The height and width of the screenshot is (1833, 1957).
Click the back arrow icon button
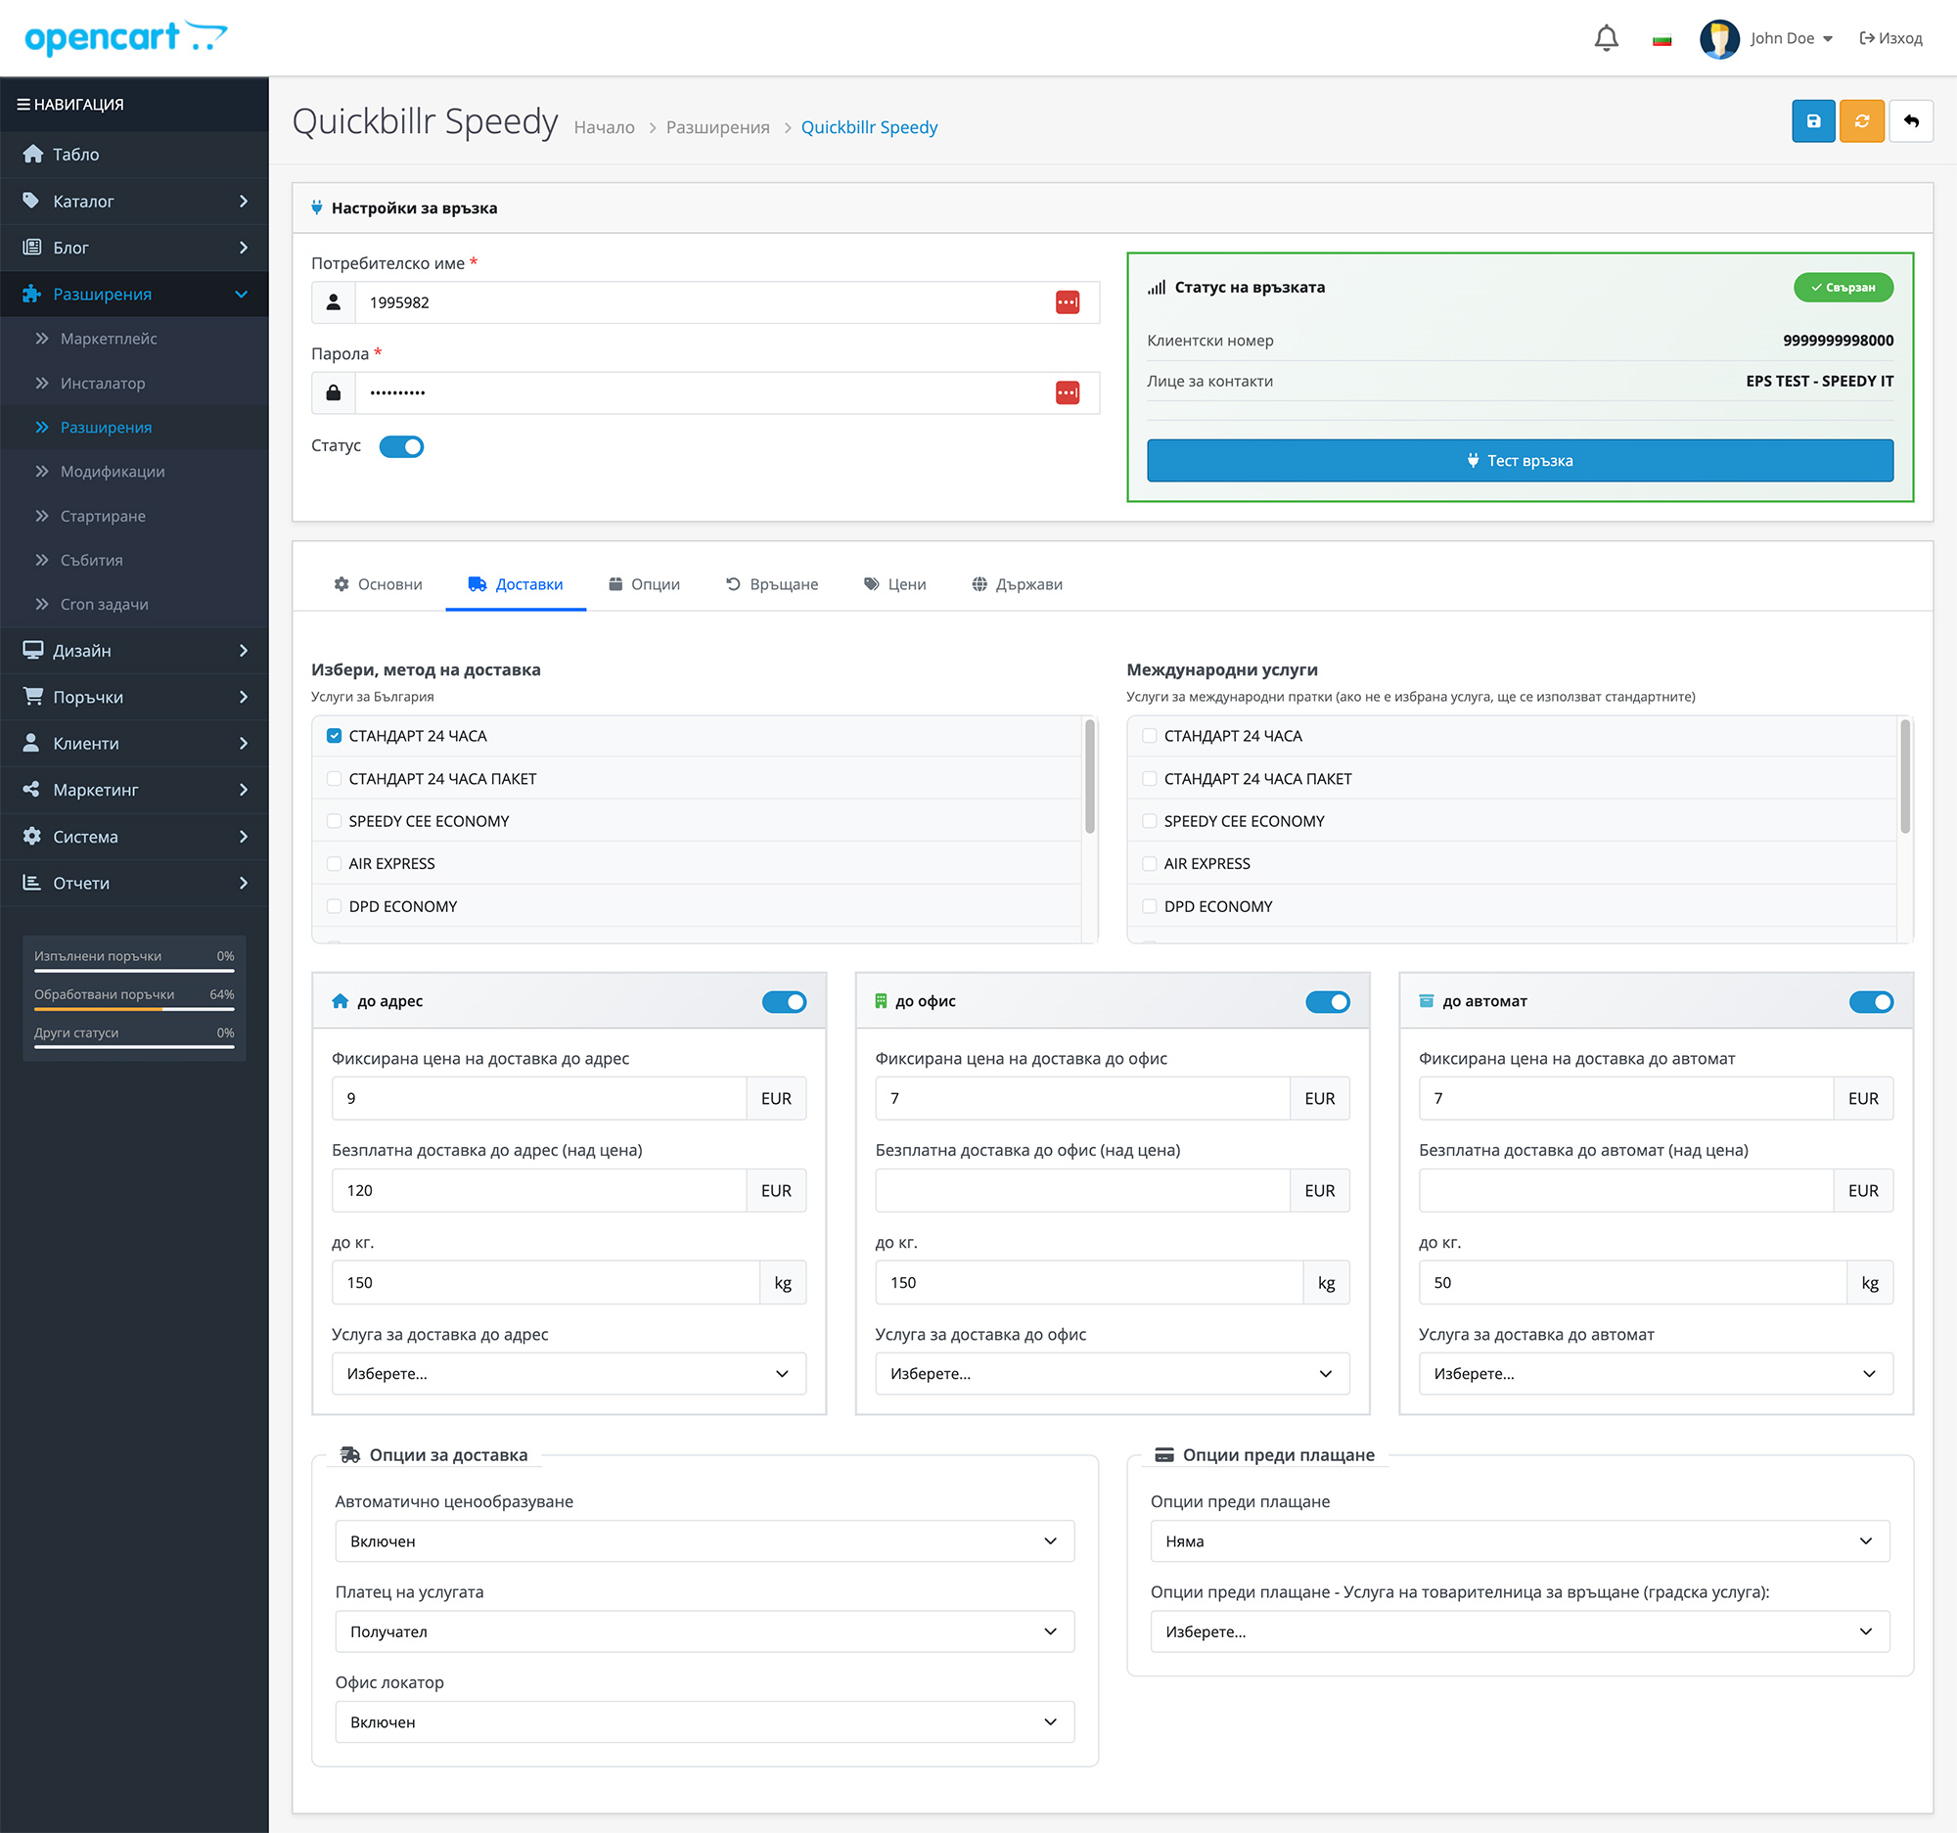coord(1910,121)
